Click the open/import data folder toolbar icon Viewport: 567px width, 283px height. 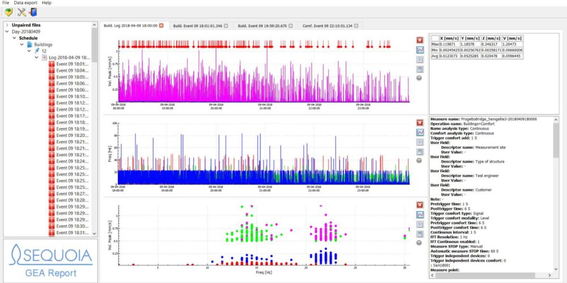[x=8, y=12]
